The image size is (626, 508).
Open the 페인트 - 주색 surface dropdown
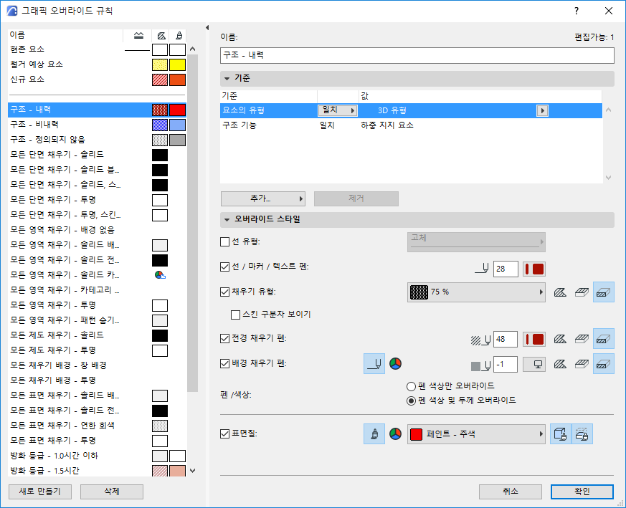pos(476,433)
